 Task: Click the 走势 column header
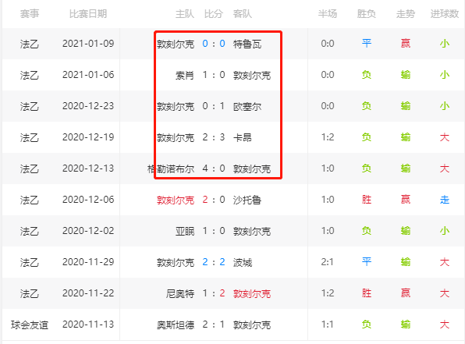(406, 14)
